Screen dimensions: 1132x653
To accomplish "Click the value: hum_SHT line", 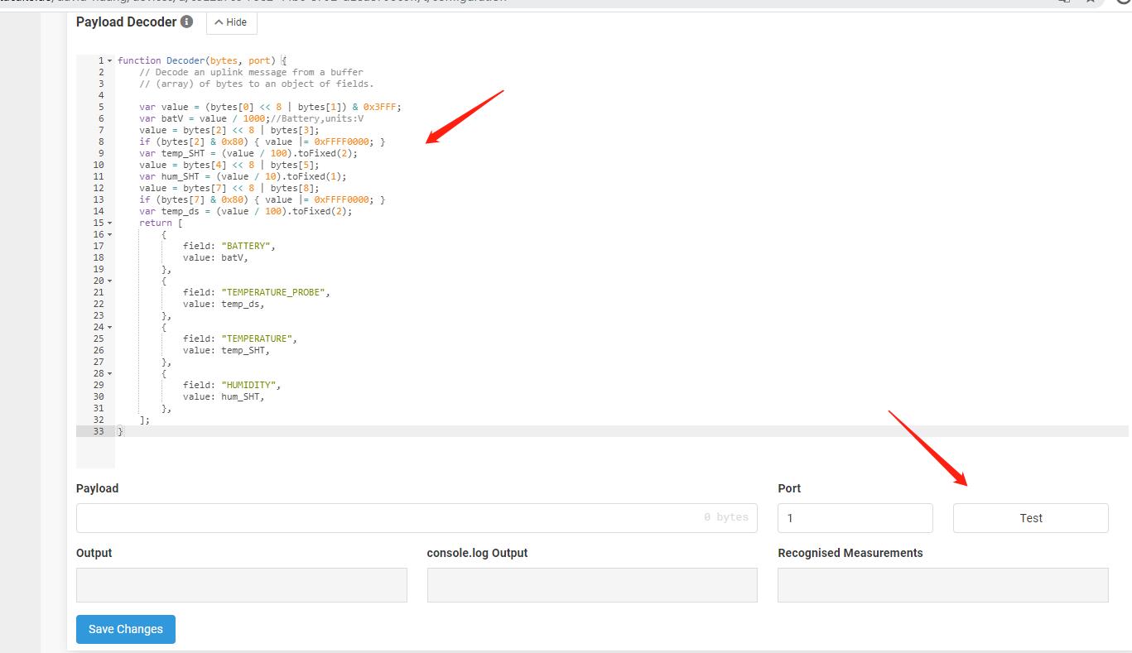I will [224, 396].
